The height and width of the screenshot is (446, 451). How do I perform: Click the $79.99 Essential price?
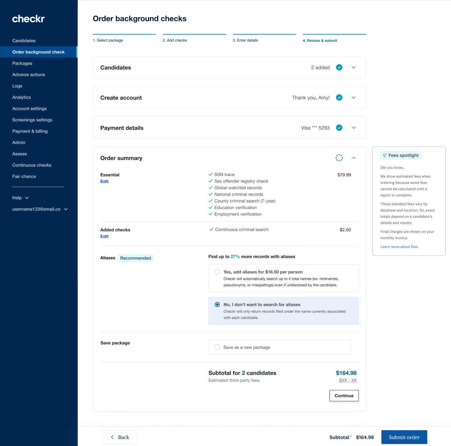[x=344, y=175]
